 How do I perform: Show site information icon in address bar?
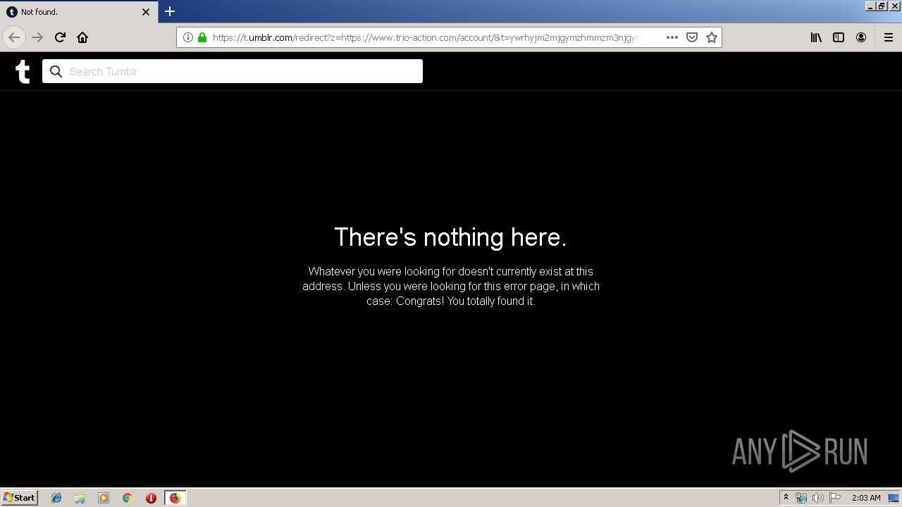[x=188, y=37]
